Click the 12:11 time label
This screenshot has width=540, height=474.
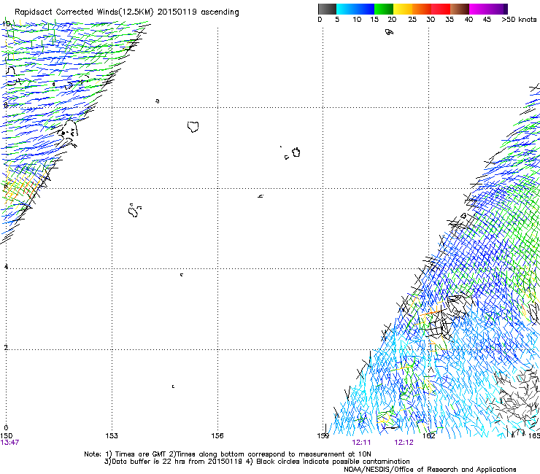point(361,443)
